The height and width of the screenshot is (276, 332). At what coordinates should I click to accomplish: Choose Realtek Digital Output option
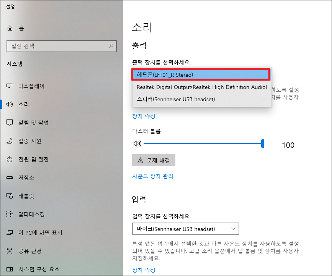201,87
